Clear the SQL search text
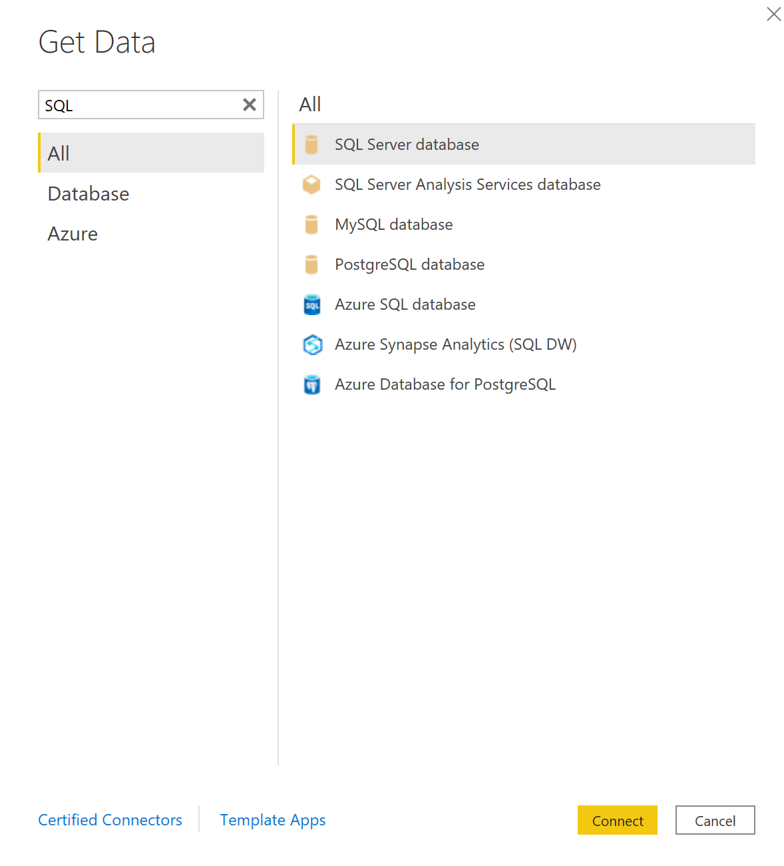The width and height of the screenshot is (784, 866). click(250, 105)
